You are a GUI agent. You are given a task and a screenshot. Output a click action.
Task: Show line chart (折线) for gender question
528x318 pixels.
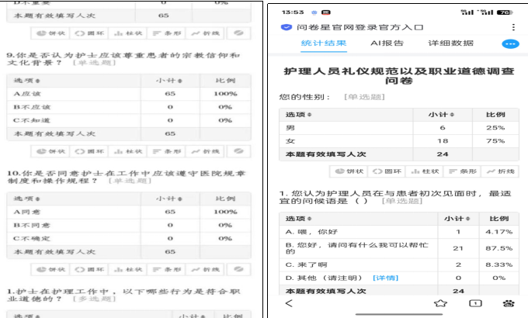coord(501,171)
